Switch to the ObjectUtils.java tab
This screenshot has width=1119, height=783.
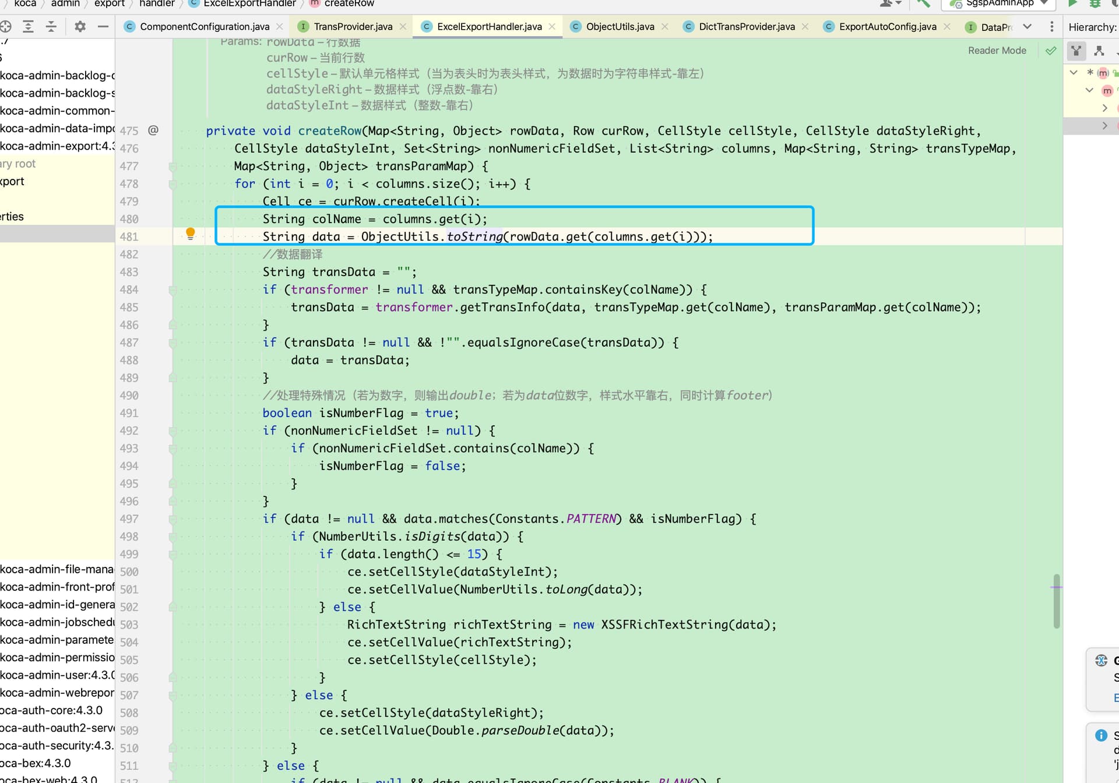click(620, 27)
